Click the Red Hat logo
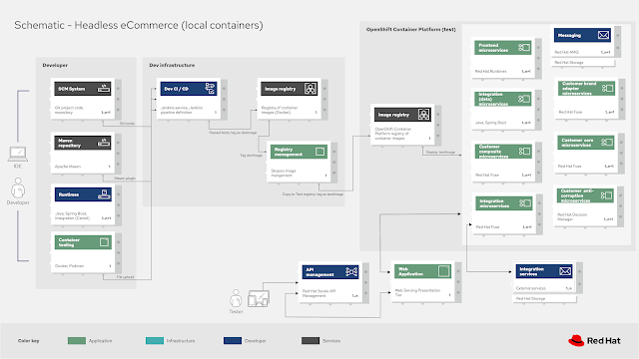Screen dimensions: 639x359 pyautogui.click(x=594, y=341)
